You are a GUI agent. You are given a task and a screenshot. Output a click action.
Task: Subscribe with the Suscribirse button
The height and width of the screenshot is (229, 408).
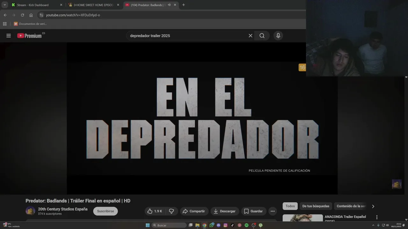[x=106, y=211]
